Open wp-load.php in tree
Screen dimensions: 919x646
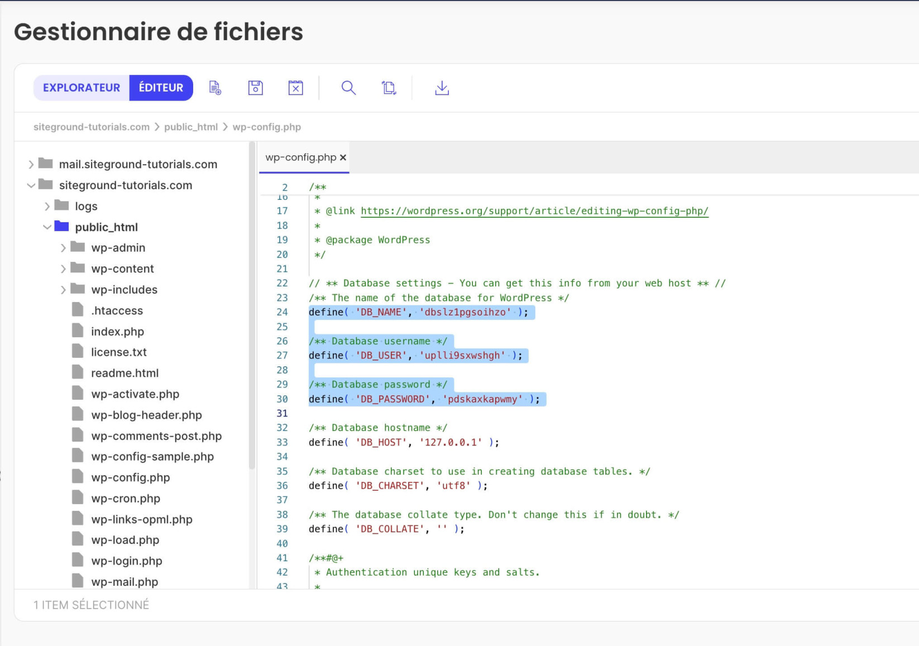(125, 540)
